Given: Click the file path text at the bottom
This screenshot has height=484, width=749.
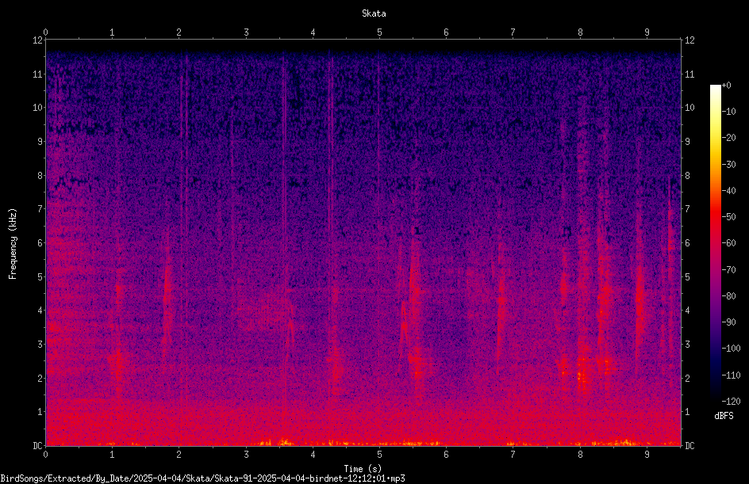Looking at the screenshot, I should click(202, 478).
